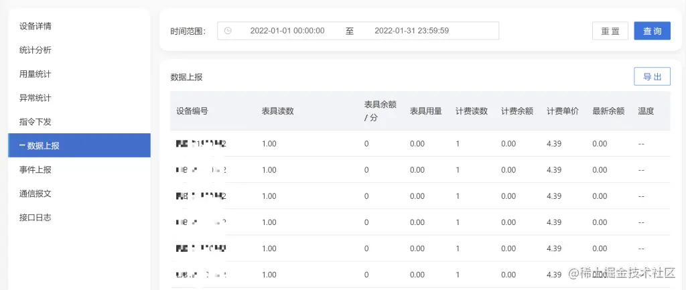The width and height of the screenshot is (686, 290).
Task: Open 统计分析 in the sidebar
Action: (x=36, y=50)
